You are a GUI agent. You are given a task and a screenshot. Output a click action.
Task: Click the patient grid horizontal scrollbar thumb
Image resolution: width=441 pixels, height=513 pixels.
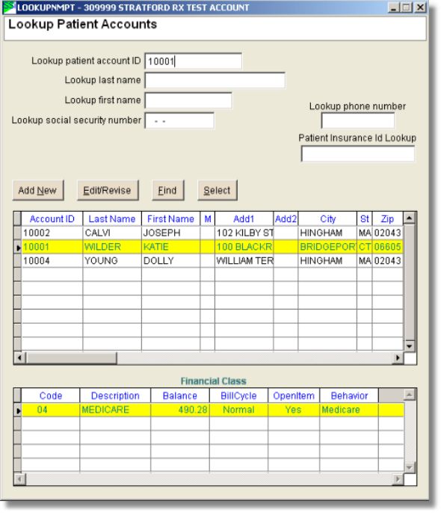pos(71,357)
